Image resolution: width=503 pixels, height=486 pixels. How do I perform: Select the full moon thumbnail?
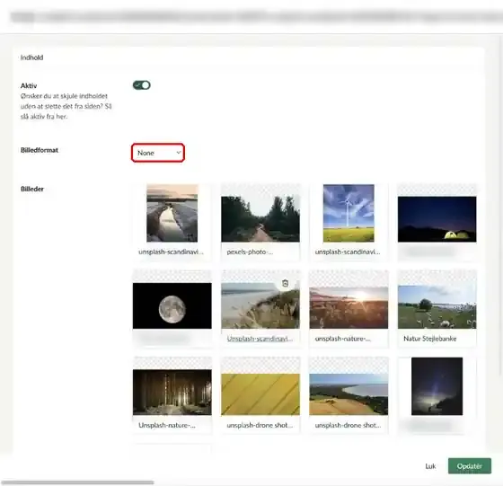(x=172, y=305)
